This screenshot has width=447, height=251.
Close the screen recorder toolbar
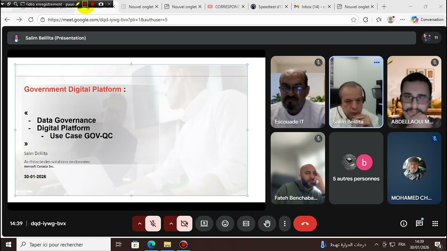click(109, 4)
